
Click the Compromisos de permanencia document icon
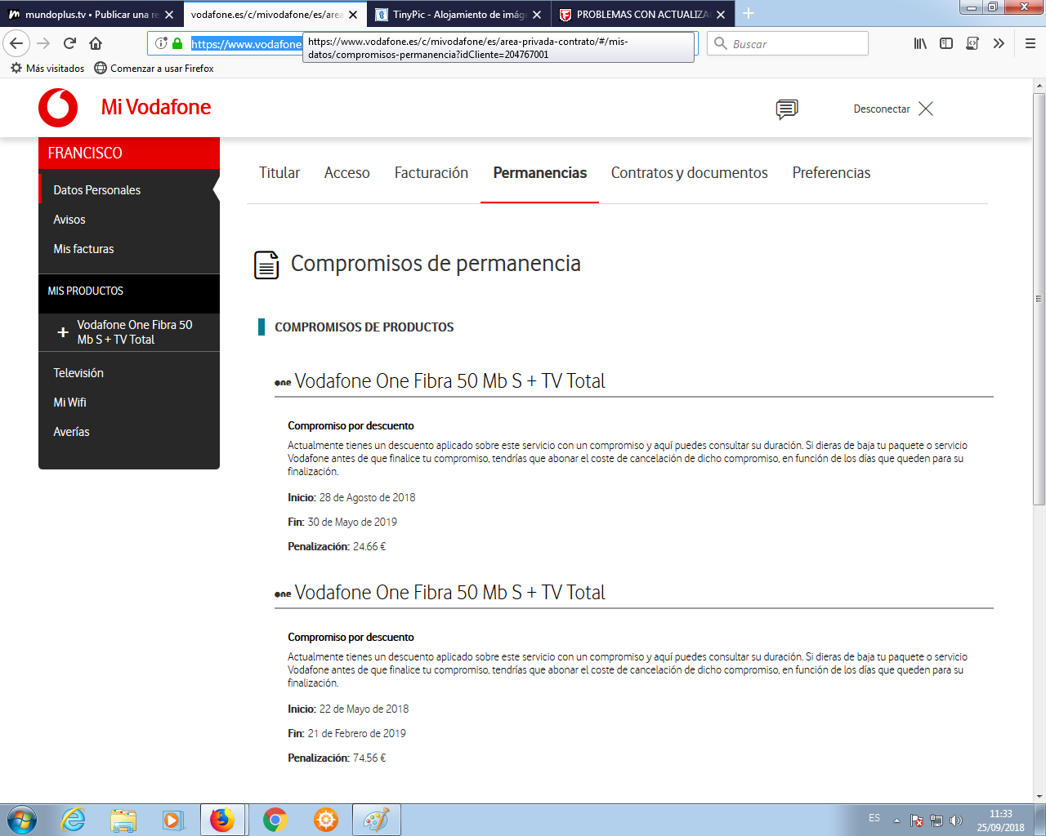pos(266,265)
